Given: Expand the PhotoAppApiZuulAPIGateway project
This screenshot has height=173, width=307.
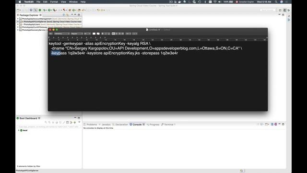Looking at the screenshot, I should pyautogui.click(x=18, y=27).
